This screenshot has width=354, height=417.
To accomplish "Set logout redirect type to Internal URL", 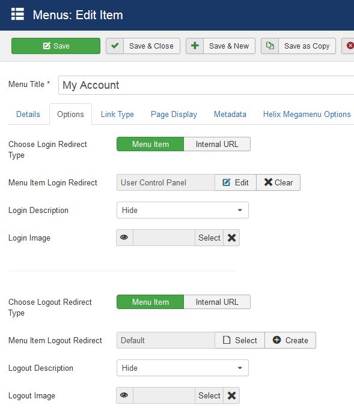I will pyautogui.click(x=217, y=302).
